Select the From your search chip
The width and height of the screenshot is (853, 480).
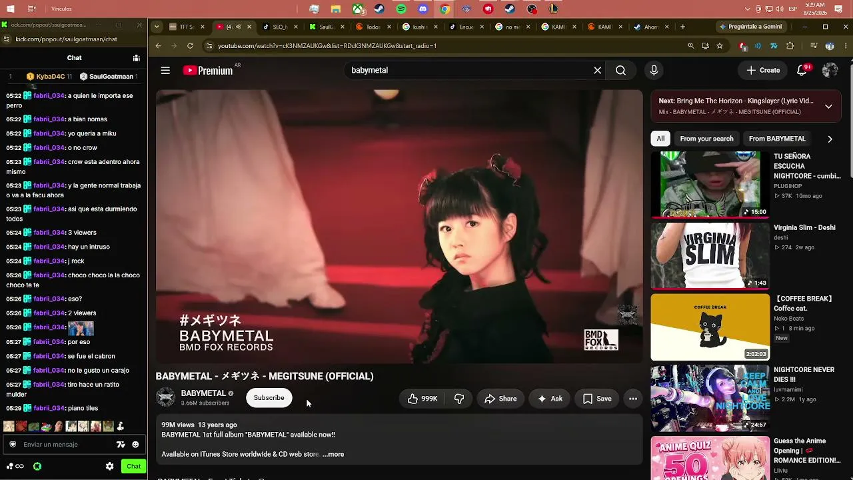(x=706, y=139)
